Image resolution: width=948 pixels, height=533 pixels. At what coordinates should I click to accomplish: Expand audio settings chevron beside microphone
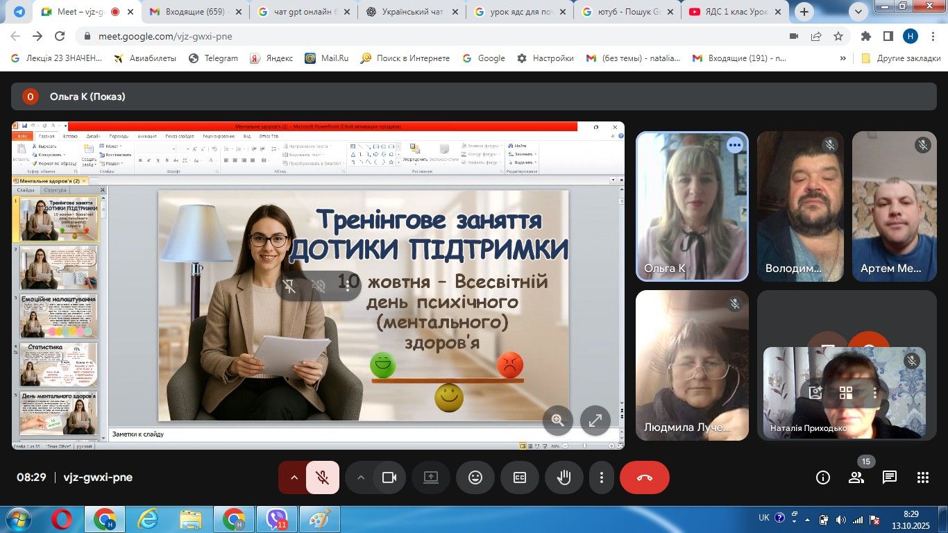(294, 477)
